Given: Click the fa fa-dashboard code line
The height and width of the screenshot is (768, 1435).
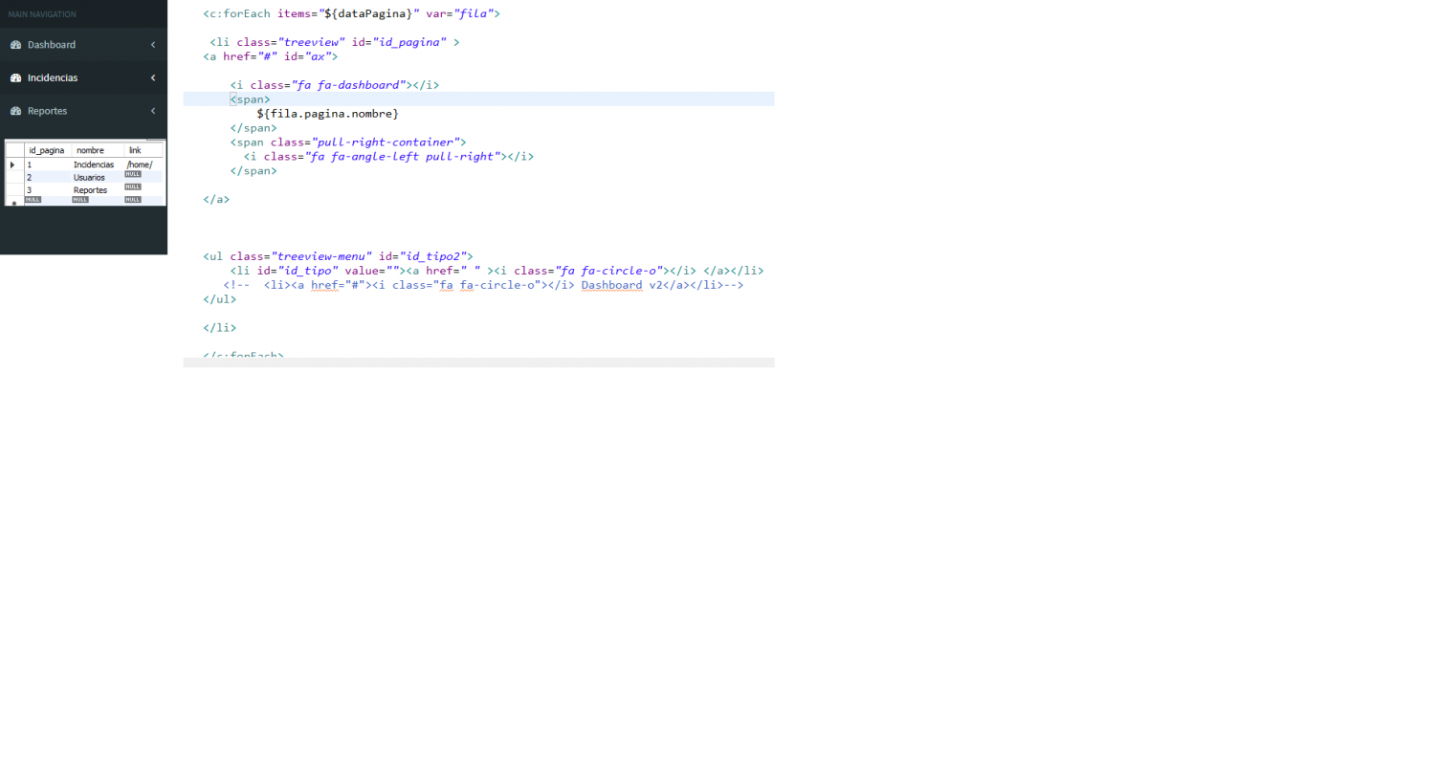Looking at the screenshot, I should 334,85.
